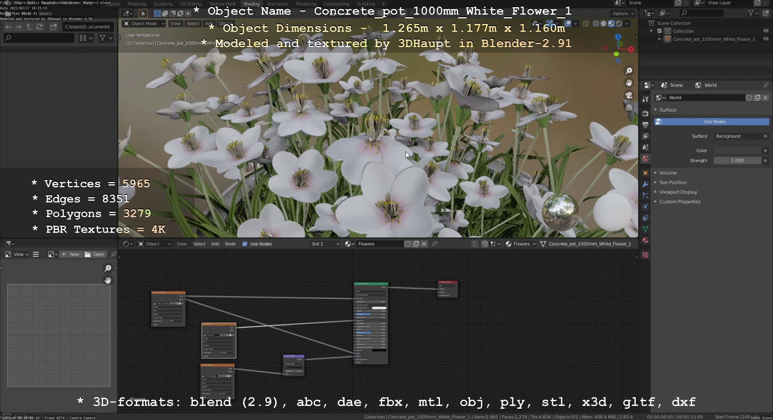
Task: Expand the Volume panel
Action: point(668,173)
